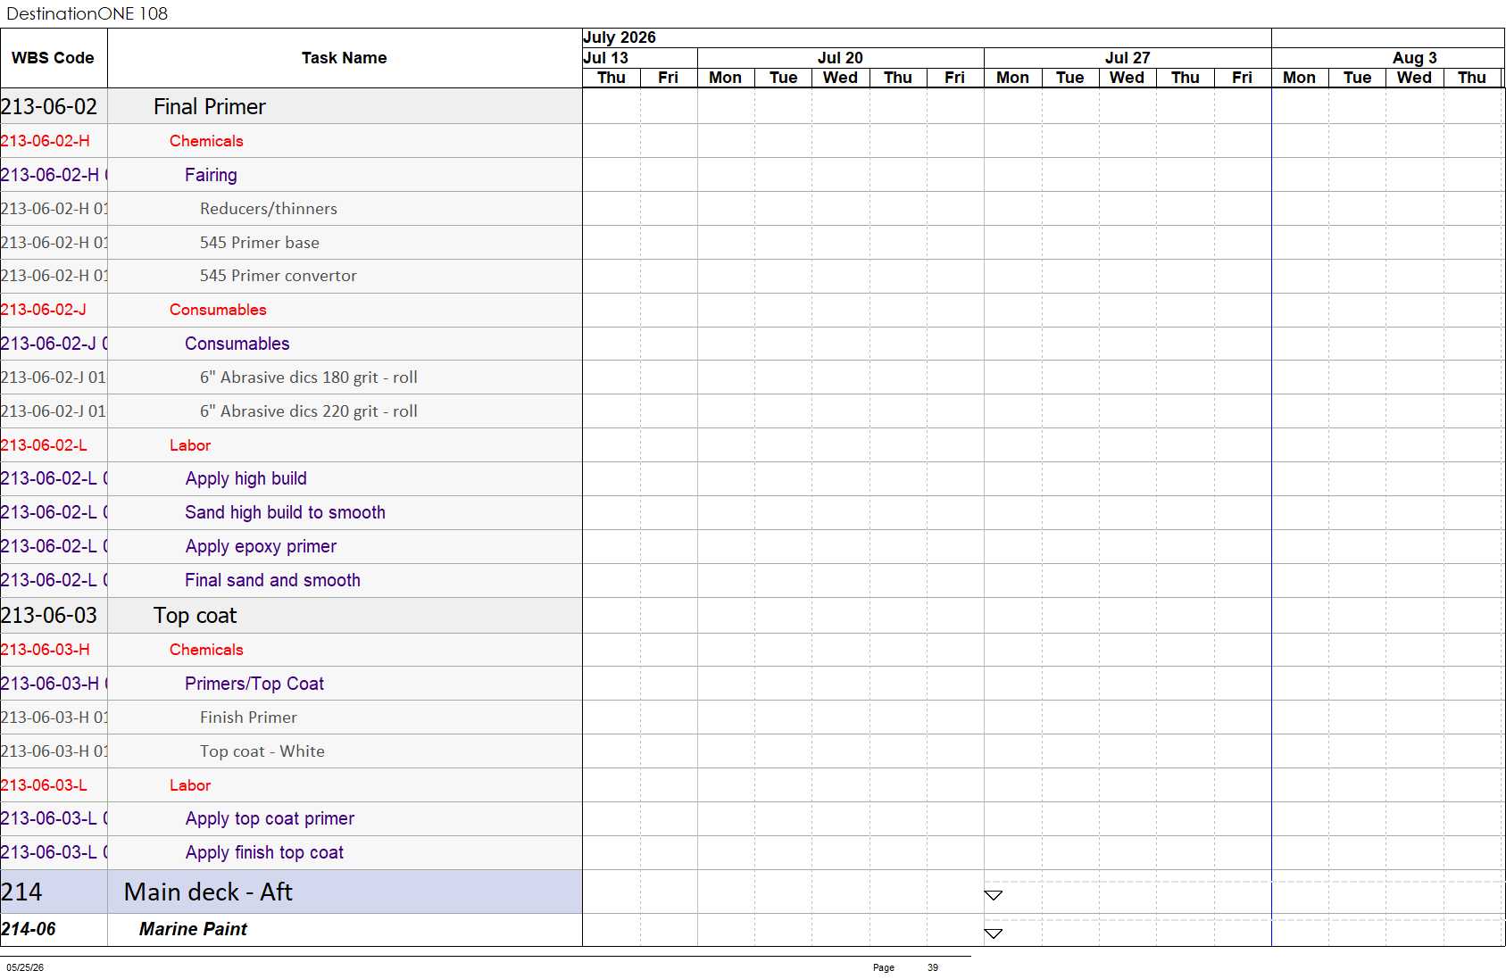Select the Apply finish top coat task
1506x979 pixels.
point(291,852)
